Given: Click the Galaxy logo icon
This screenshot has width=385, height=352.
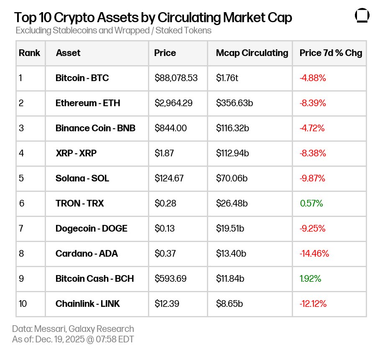Looking at the screenshot, I should coord(362,16).
